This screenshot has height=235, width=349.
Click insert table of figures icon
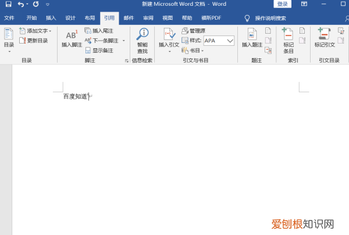pyautogui.click(x=268, y=31)
